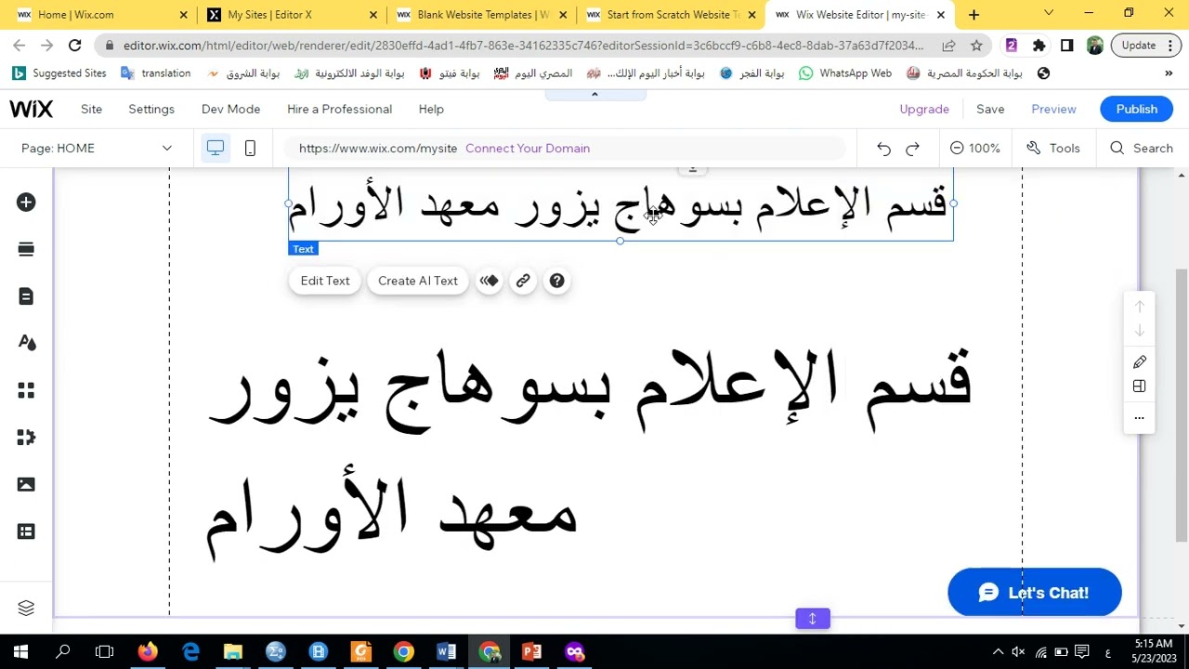Open Pages & Menu sidebar icon

coord(26,296)
